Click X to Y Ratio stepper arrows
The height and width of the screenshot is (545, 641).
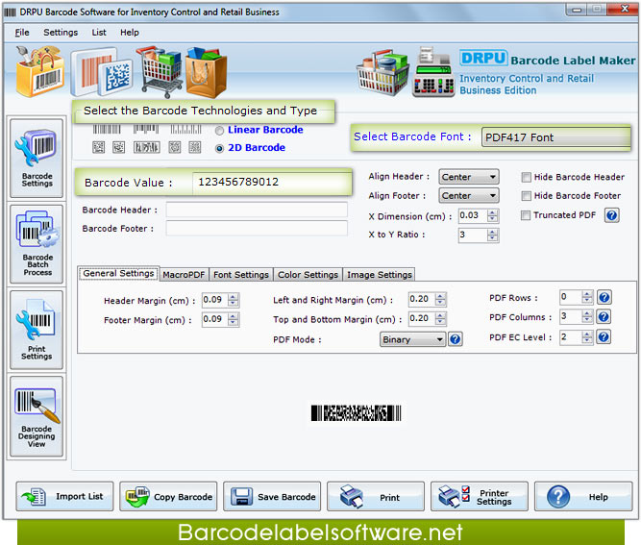tap(493, 235)
